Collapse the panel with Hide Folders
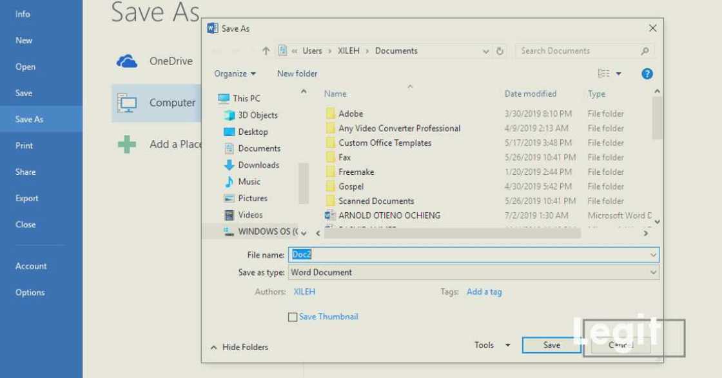 [x=239, y=347]
